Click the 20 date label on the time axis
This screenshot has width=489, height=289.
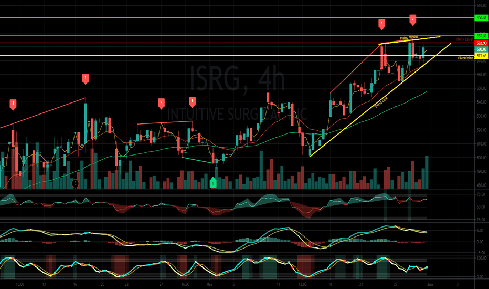[102, 285]
